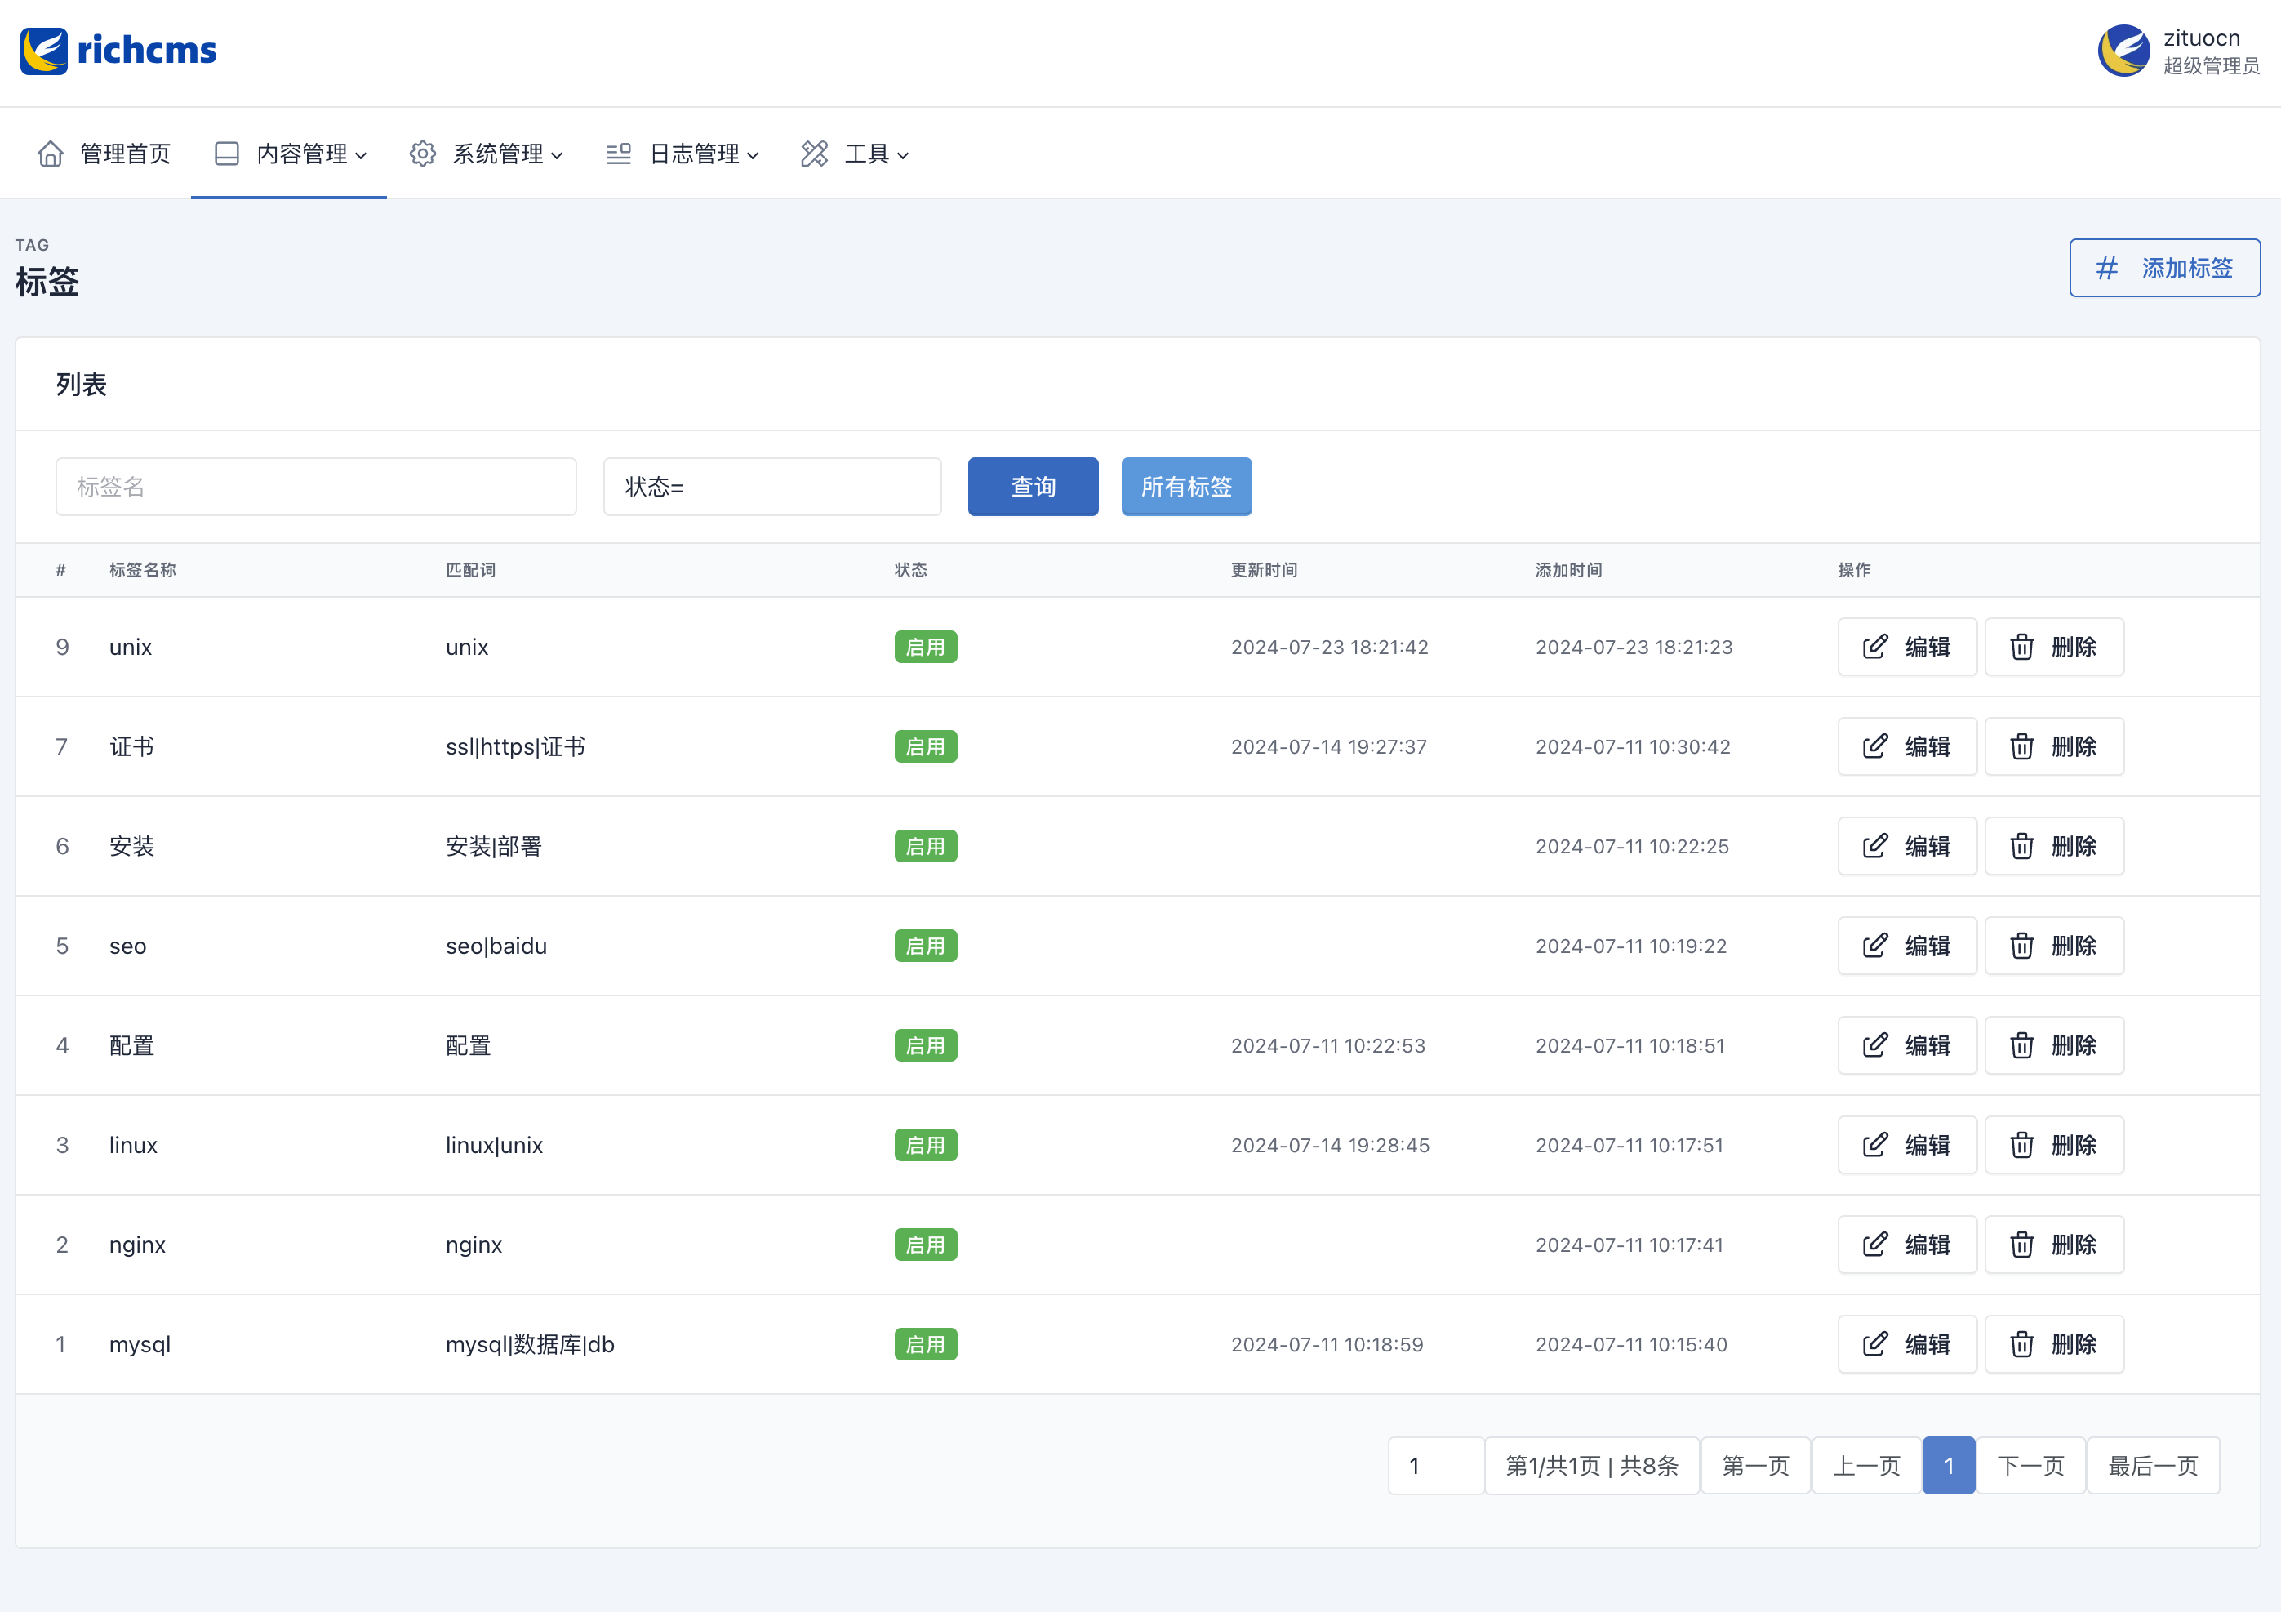Image resolution: width=2281 pixels, height=1612 pixels.
Task: Open the 状态= filter dropdown
Action: pyautogui.click(x=772, y=487)
